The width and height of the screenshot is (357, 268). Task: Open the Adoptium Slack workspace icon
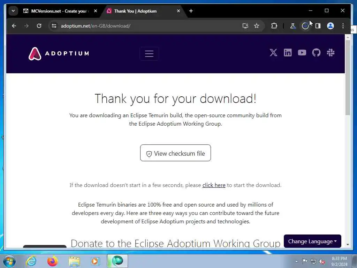(x=331, y=53)
